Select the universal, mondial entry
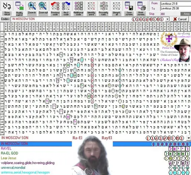Viewport: 191px width, 175px height. 13,167
